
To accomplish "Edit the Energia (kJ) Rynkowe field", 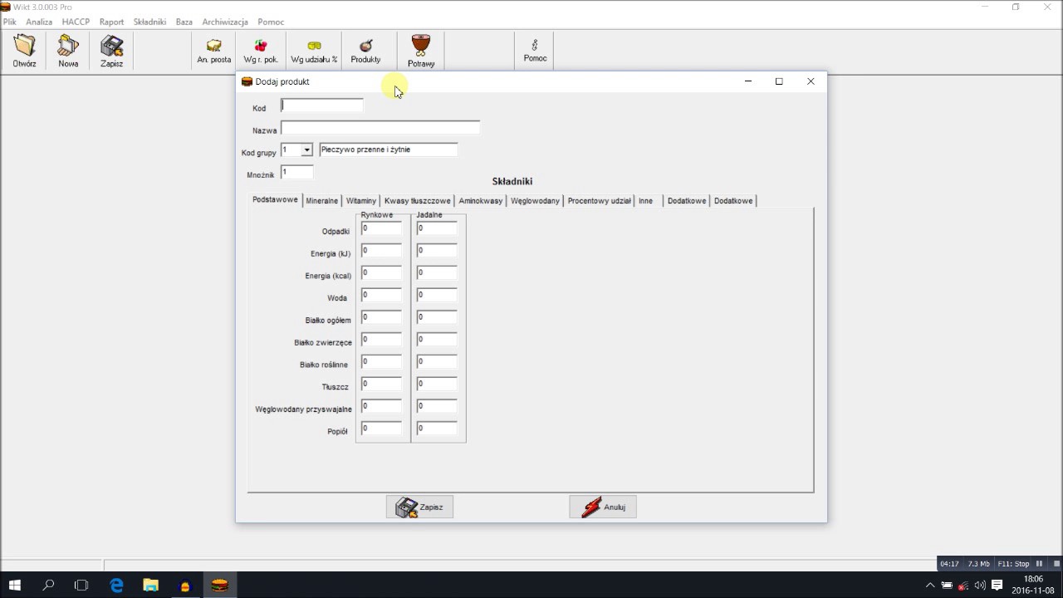I will pyautogui.click(x=381, y=251).
